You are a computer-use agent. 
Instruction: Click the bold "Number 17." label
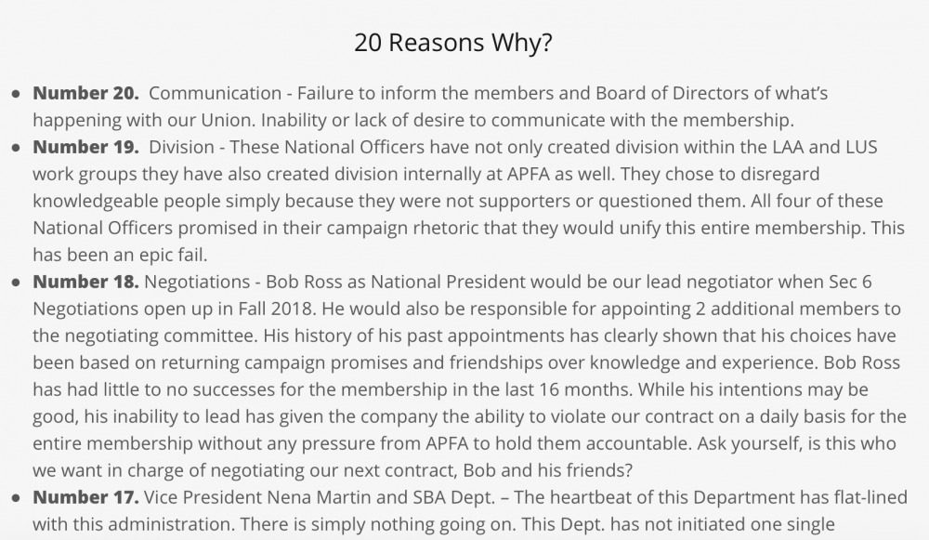[x=85, y=498]
